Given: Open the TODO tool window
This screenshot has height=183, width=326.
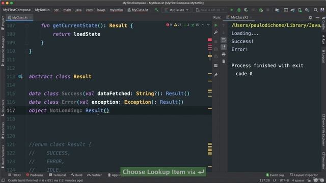Looking at the screenshot, I should [14, 175].
